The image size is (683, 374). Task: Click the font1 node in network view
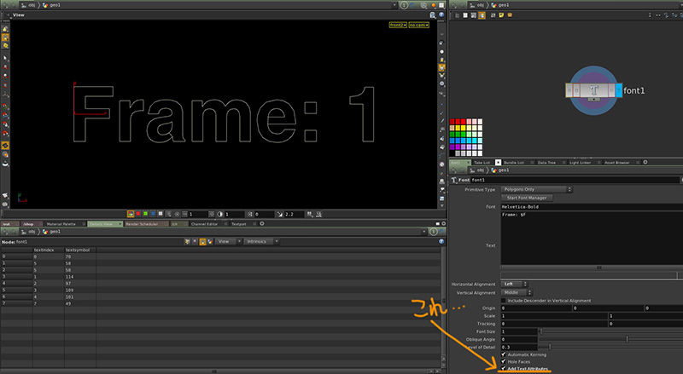pyautogui.click(x=591, y=91)
